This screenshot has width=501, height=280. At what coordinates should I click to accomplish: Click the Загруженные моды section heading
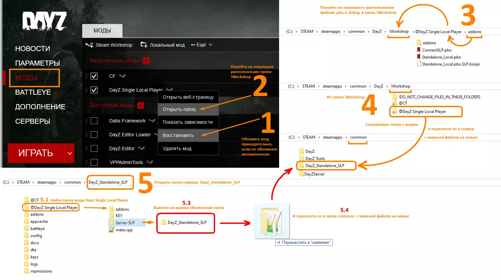pyautogui.click(x=114, y=61)
